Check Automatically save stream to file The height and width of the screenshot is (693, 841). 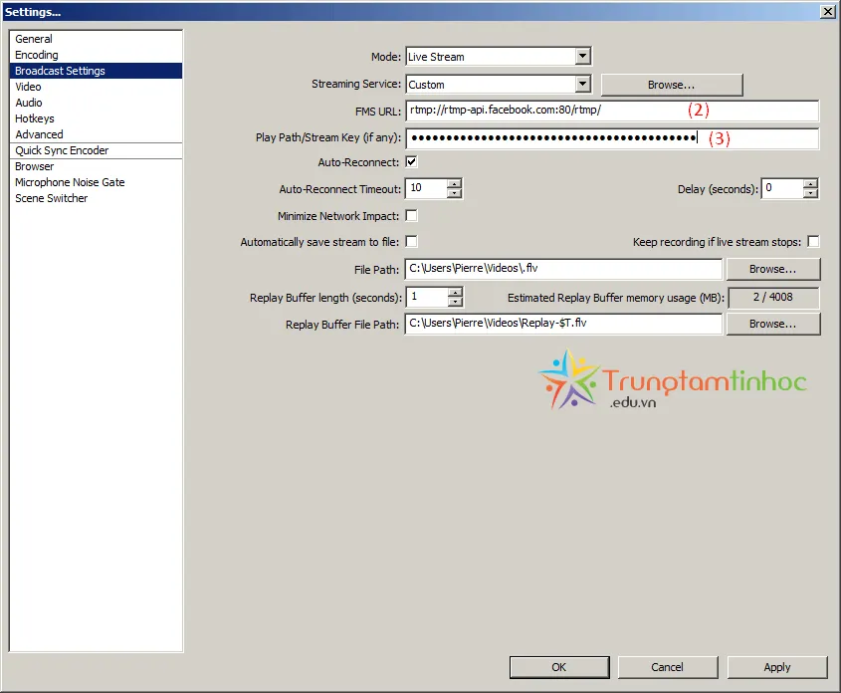pos(411,241)
